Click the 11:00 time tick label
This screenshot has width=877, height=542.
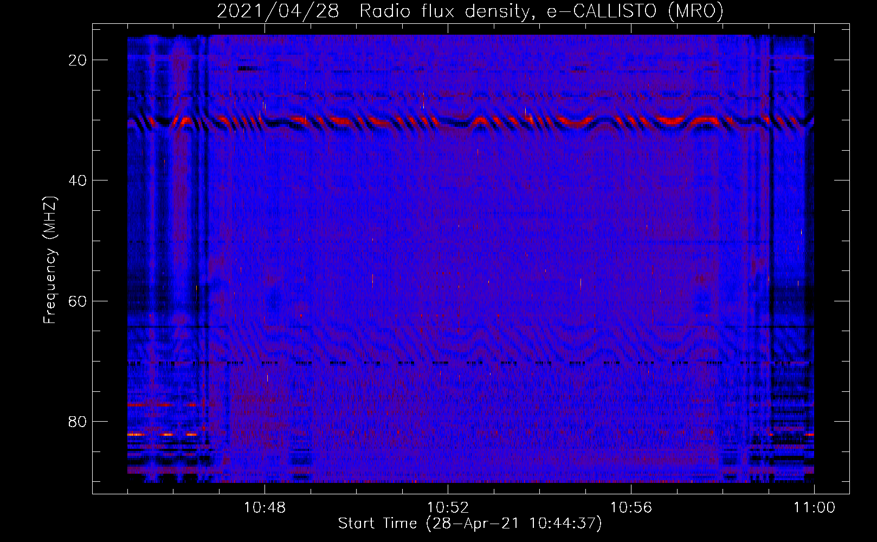coord(814,508)
